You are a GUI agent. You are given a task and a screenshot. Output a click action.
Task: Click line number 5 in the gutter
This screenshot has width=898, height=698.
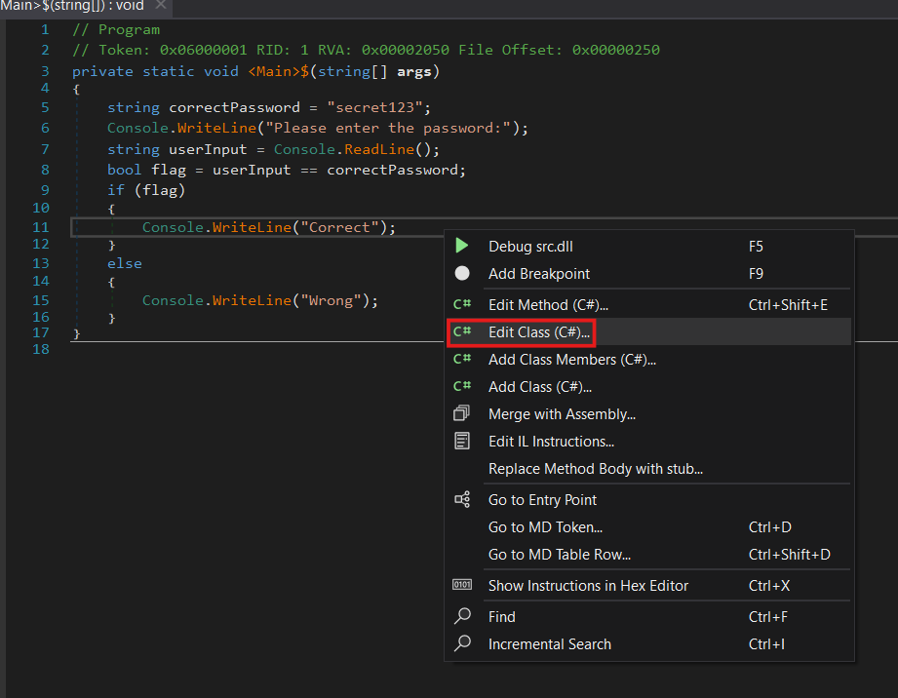pos(45,107)
